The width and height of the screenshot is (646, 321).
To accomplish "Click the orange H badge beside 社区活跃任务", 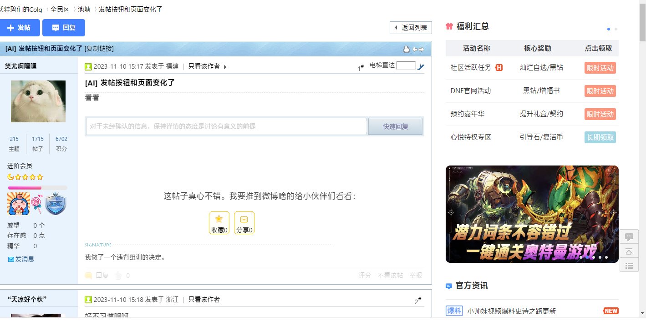I will pos(499,68).
